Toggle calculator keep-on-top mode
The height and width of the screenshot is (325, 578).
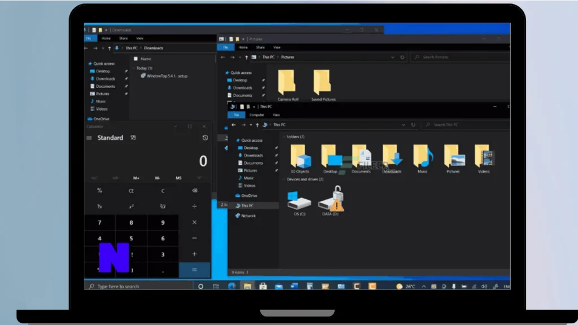point(133,138)
